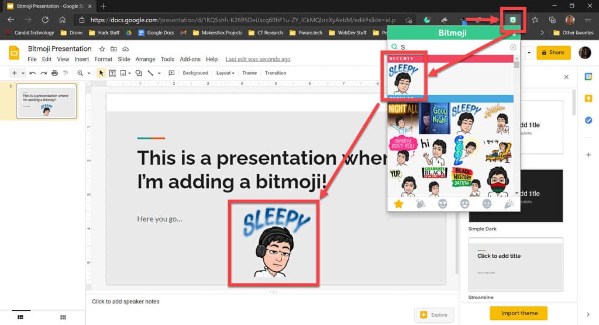Open 'Last edit was seconds ago' link

258,59
